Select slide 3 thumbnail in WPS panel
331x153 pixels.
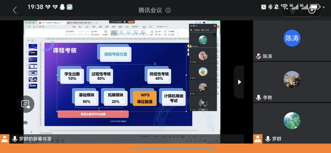(33, 60)
